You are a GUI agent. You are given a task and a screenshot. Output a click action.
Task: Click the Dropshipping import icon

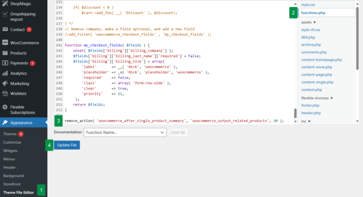5,14
